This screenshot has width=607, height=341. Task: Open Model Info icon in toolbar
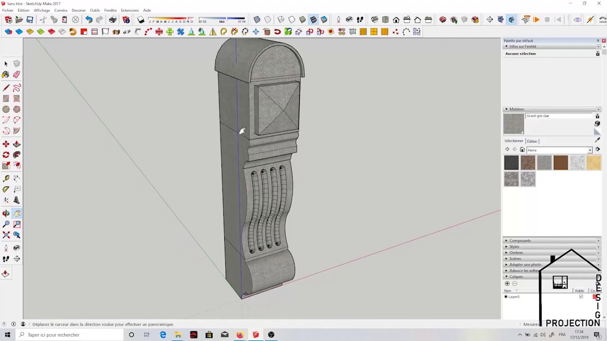click(126, 19)
